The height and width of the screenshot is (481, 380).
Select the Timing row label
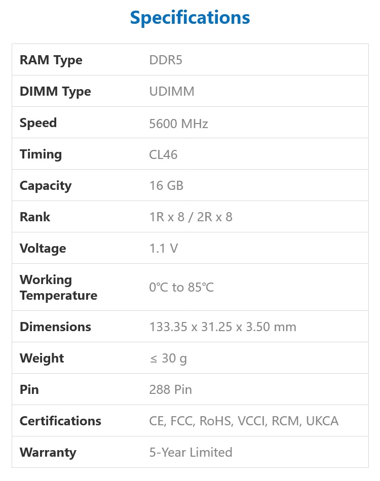click(x=41, y=154)
